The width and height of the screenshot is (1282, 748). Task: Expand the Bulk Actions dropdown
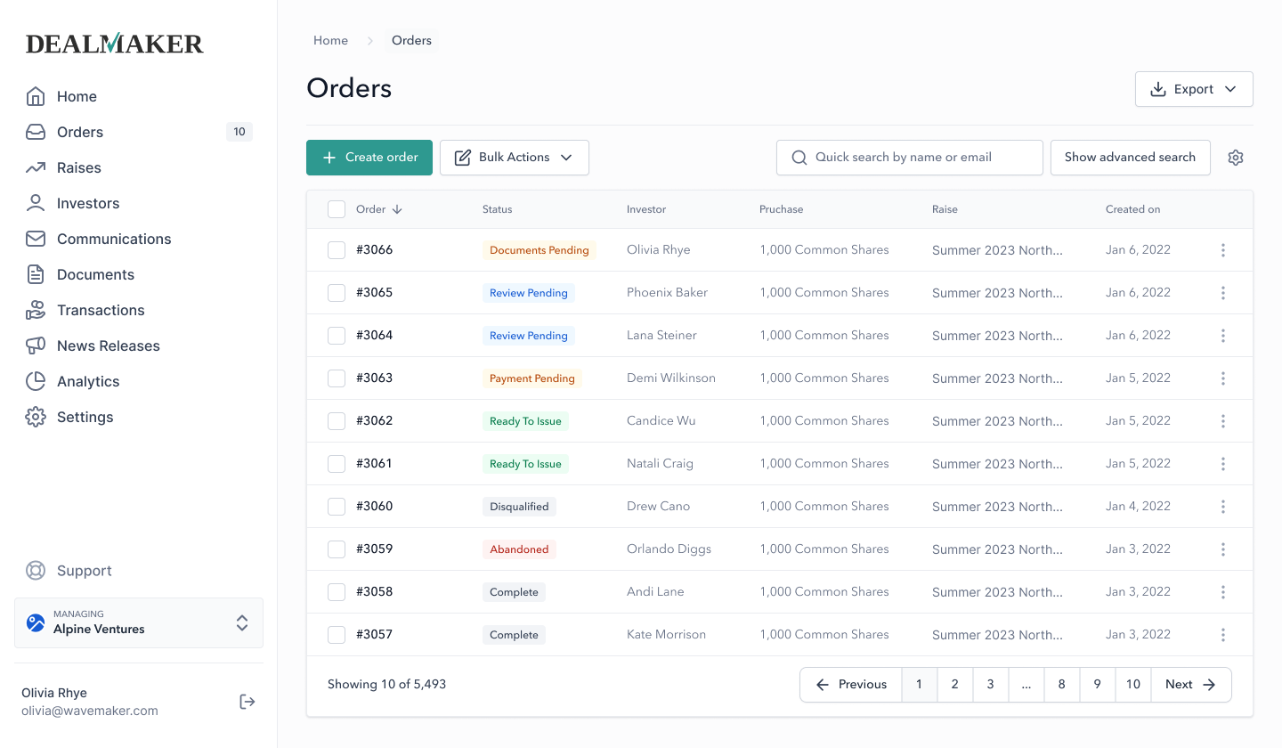coord(514,157)
